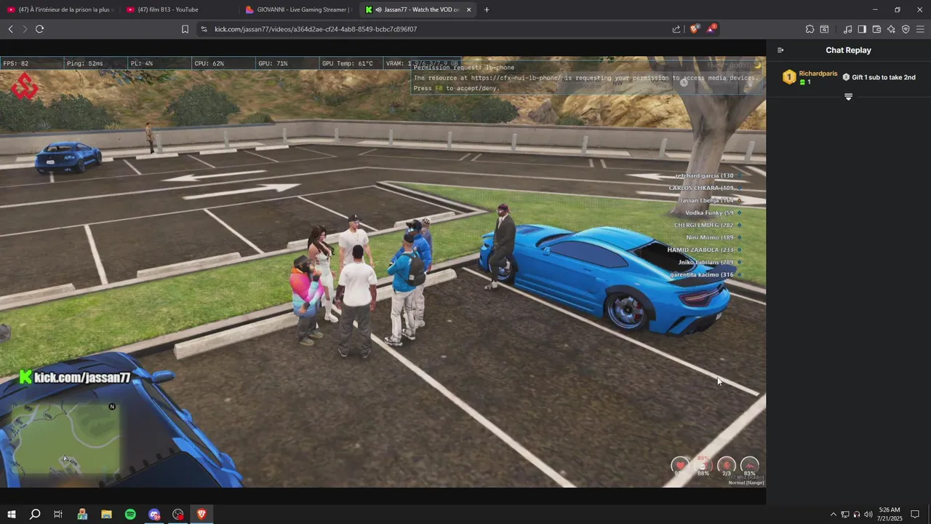This screenshot has height=524, width=931.
Task: Open volume control in system tray
Action: (x=868, y=515)
